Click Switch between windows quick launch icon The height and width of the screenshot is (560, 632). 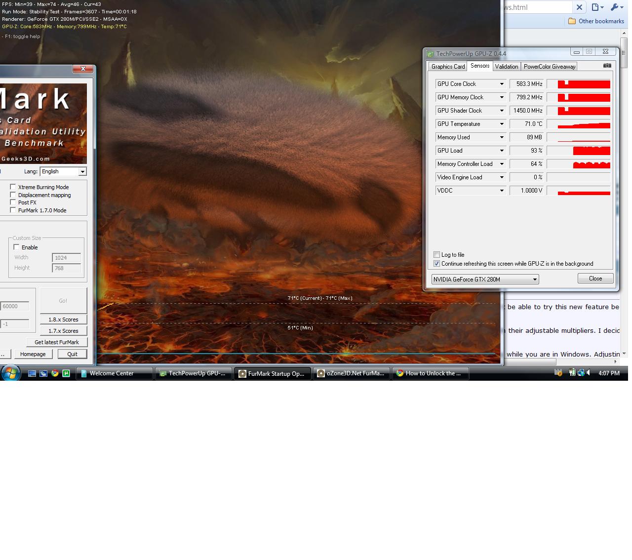(43, 373)
